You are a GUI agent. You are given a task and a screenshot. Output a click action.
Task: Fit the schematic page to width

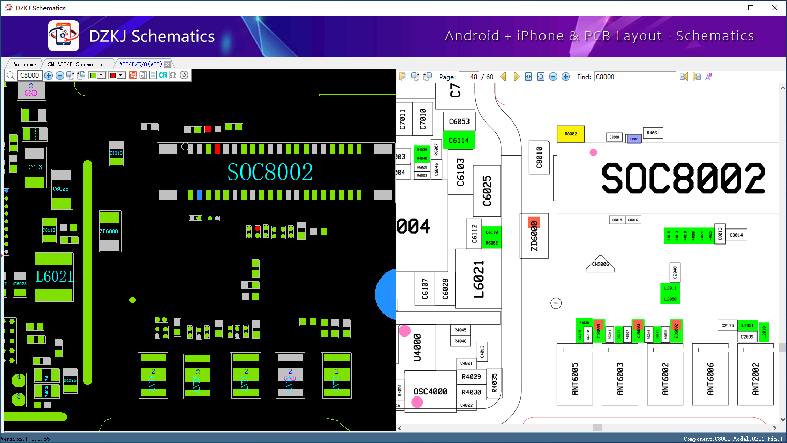[x=528, y=77]
